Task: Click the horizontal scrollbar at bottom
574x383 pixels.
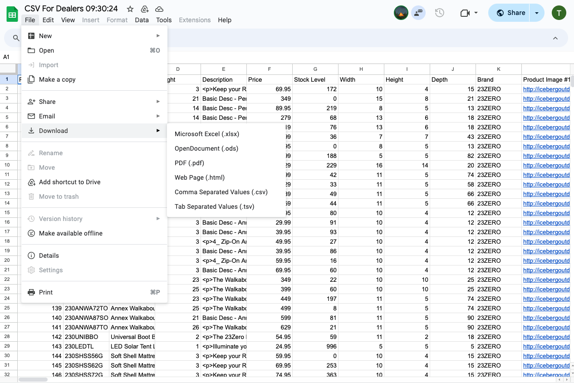Action: tap(33, 379)
